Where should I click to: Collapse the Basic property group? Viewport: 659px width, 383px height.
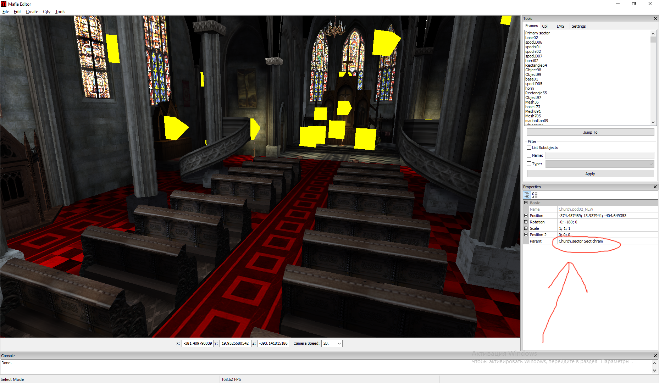coord(526,203)
